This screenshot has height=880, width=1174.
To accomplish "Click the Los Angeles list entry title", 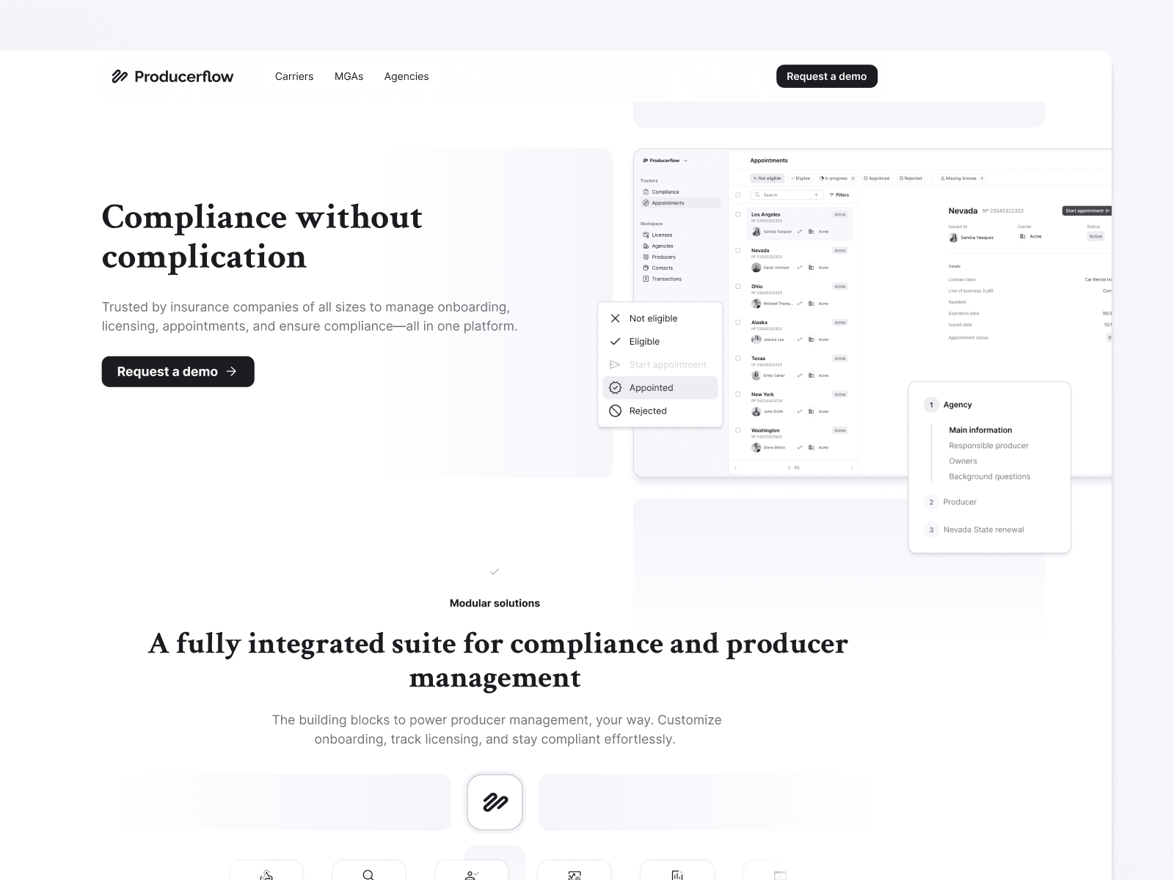I will coord(765,215).
